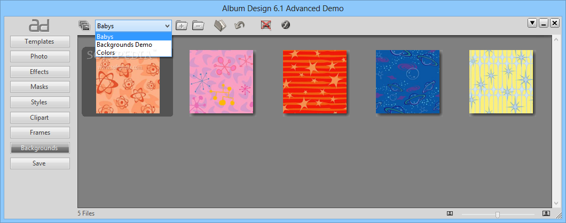
Task: Click the open folder browse icon
Action: click(220, 26)
